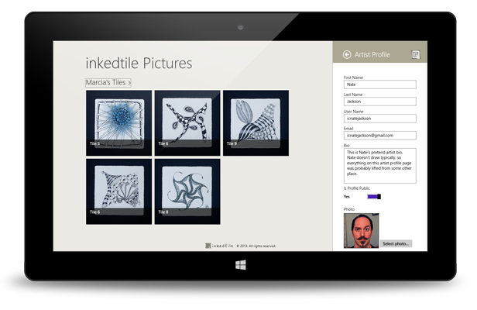
Task: Click the Select photo... button
Action: point(396,243)
